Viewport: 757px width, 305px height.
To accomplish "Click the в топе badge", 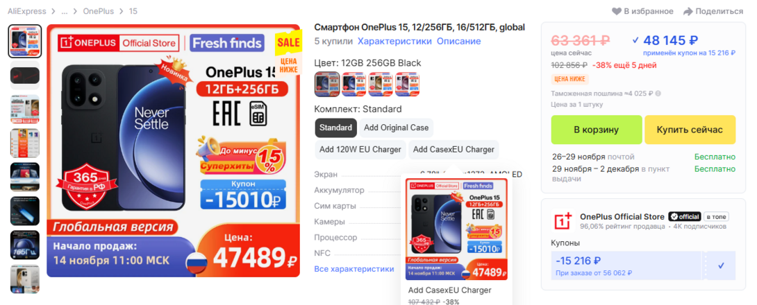I will coord(716,216).
